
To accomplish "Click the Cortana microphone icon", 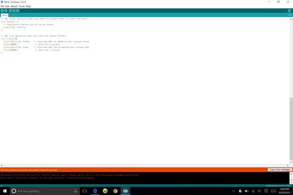I will (x=76, y=191).
